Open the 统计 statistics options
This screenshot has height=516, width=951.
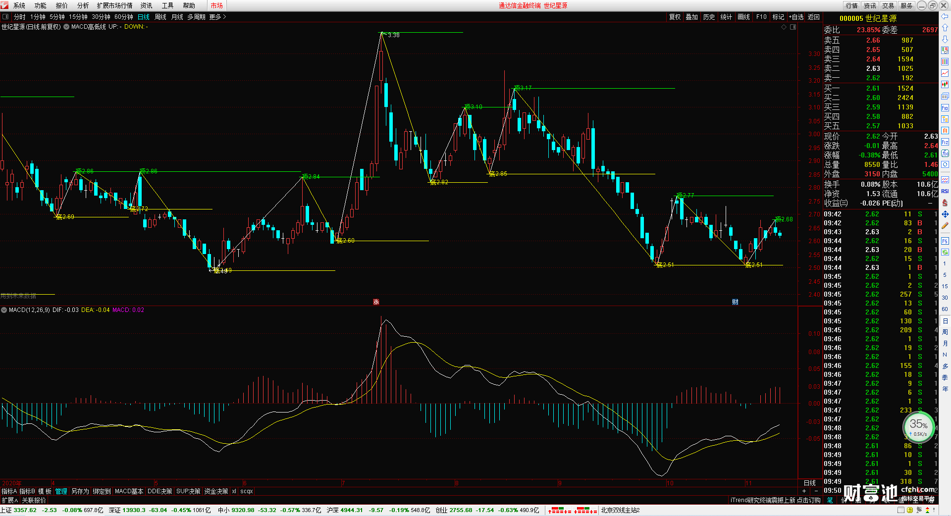(x=726, y=17)
